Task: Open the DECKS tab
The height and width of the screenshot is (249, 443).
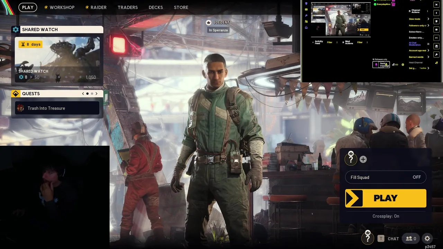Action: click(156, 7)
